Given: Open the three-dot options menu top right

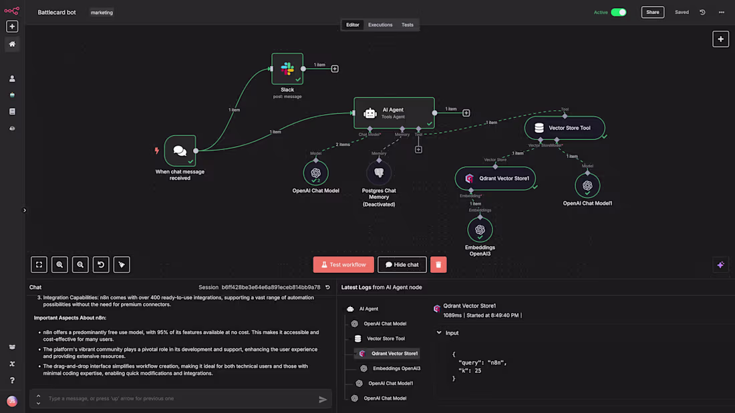Looking at the screenshot, I should (721, 12).
